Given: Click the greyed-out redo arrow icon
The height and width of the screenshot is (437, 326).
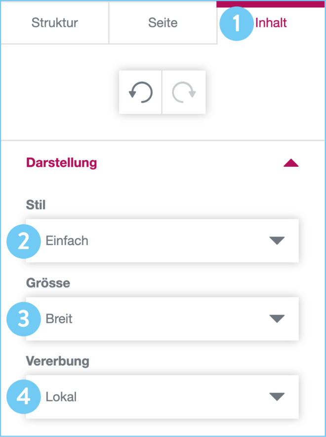Looking at the screenshot, I should coord(184,93).
